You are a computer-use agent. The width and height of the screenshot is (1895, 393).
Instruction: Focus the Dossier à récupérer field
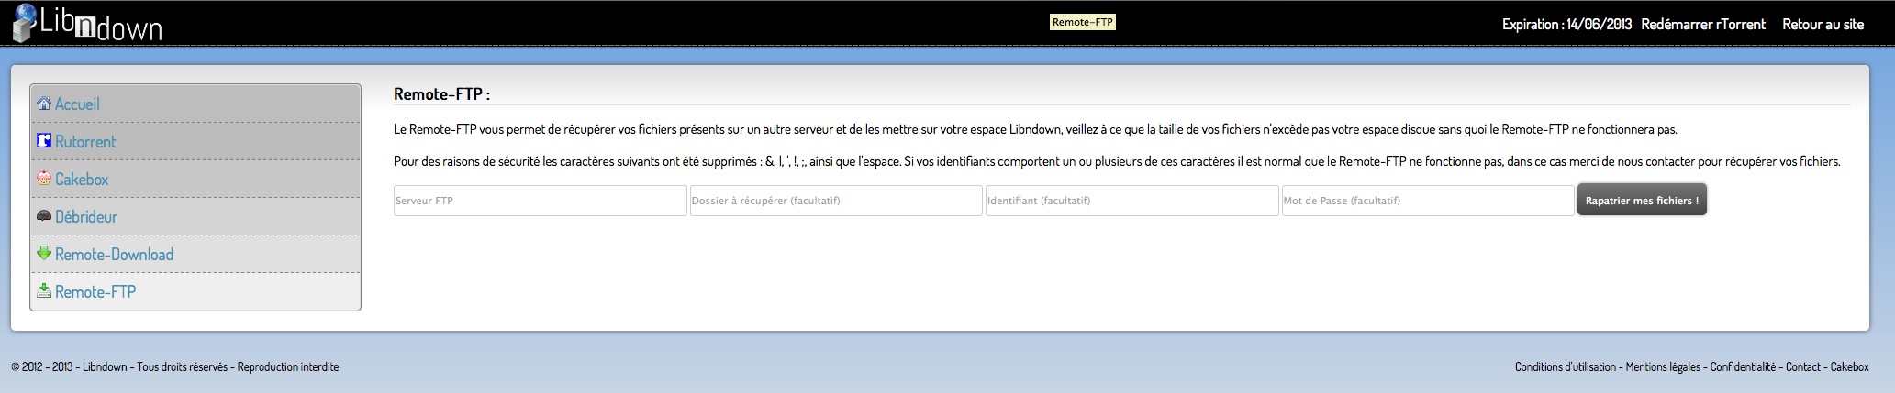point(836,201)
